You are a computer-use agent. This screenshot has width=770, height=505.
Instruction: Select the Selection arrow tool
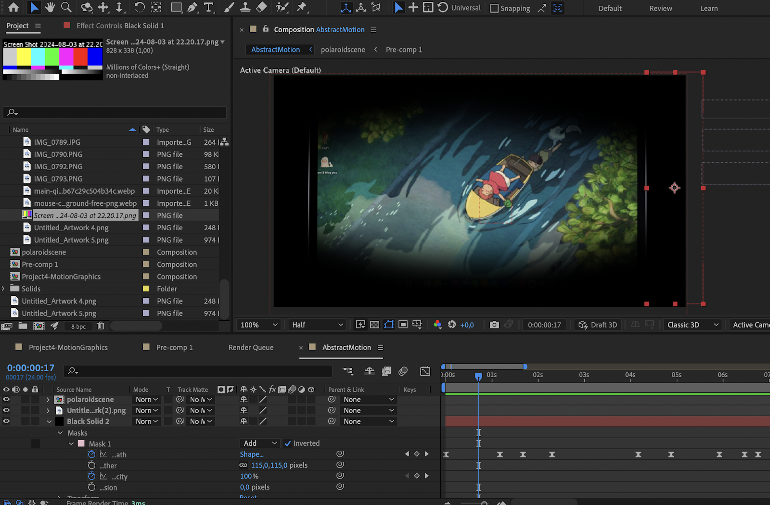coord(34,8)
